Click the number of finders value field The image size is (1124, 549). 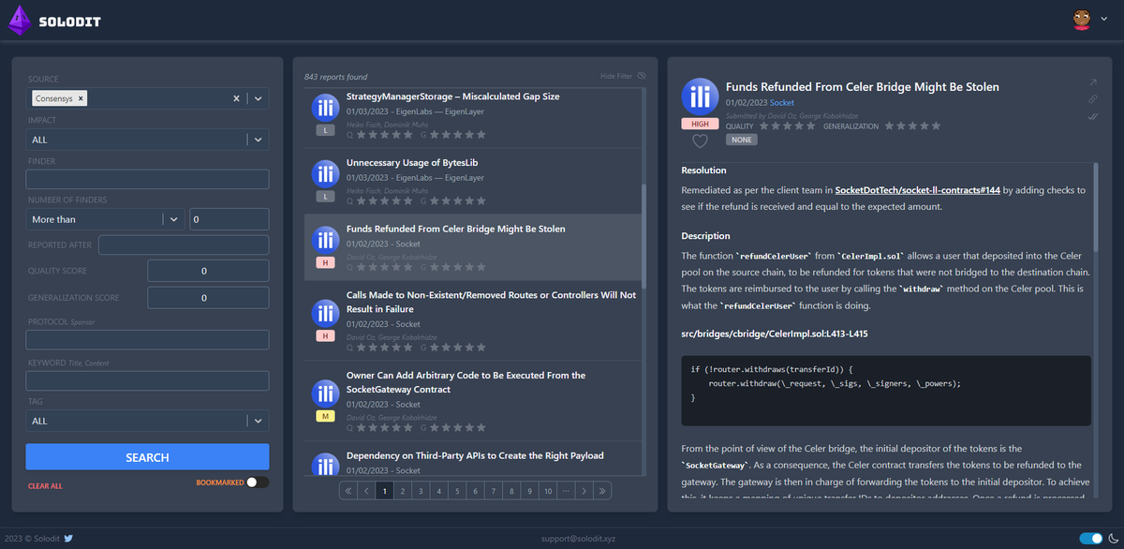229,219
